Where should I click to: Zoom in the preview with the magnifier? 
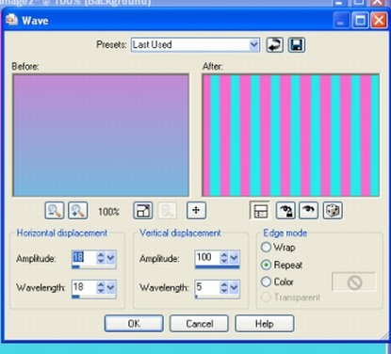(78, 210)
